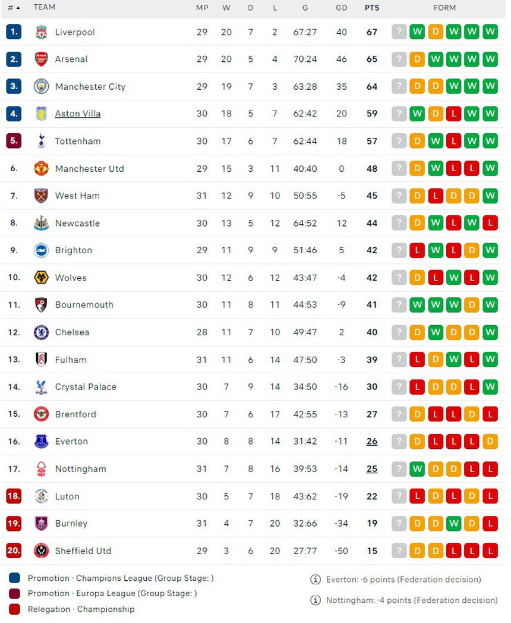Open the Aston Villa team link
This screenshot has width=511, height=623.
pos(78,114)
